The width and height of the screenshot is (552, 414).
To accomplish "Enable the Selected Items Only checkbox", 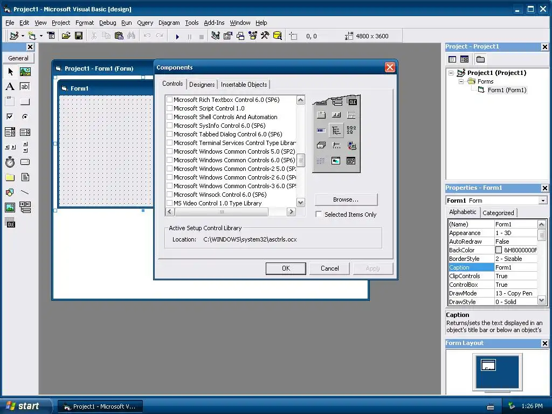I will tap(319, 215).
